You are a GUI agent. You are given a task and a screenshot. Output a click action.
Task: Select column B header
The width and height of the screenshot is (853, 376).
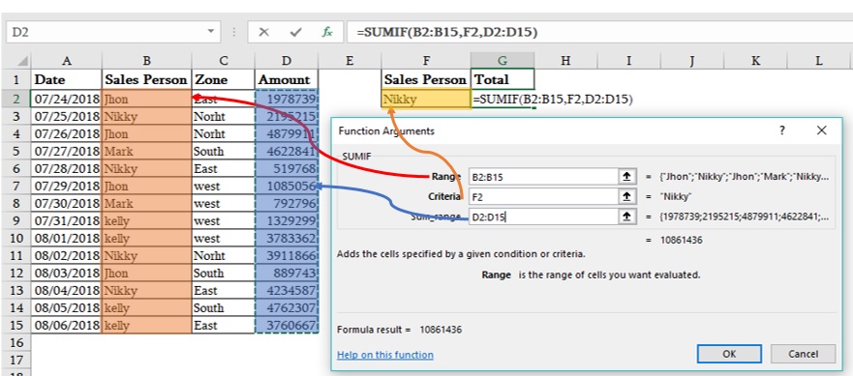147,61
